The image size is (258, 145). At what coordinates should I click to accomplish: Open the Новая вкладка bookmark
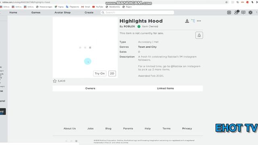click(x=44, y=7)
